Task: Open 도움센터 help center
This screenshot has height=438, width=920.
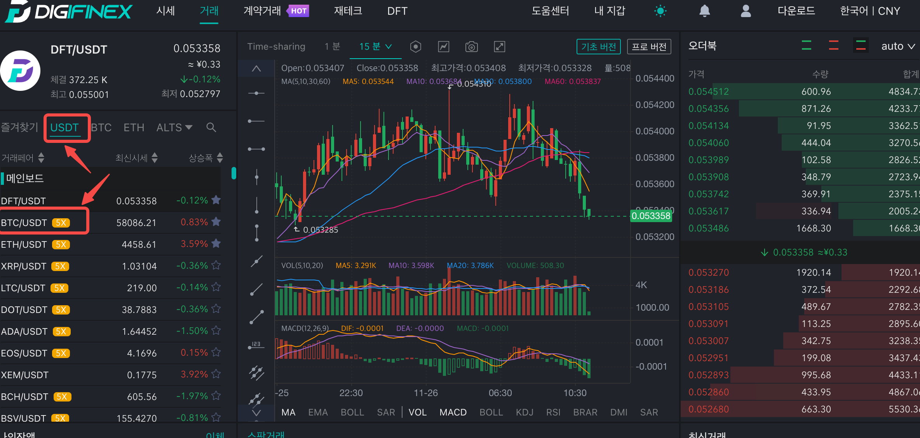Action: 551,11
